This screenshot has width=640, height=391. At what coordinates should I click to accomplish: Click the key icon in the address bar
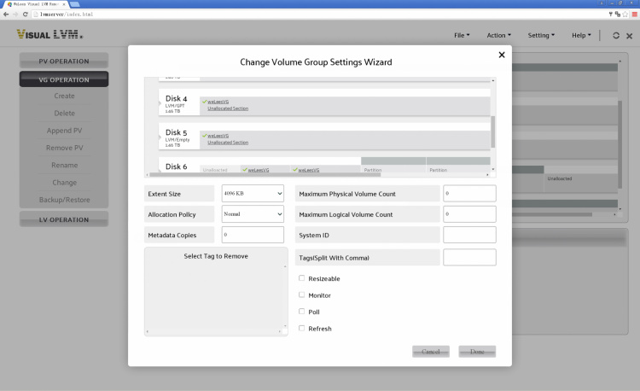(x=611, y=15)
